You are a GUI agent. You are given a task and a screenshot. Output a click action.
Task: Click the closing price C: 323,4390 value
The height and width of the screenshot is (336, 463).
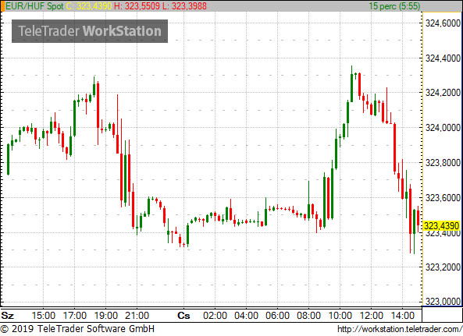tap(88, 6)
